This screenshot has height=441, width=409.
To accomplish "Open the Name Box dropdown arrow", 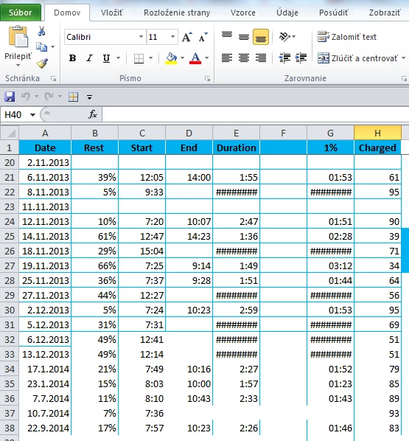I will click(32, 115).
